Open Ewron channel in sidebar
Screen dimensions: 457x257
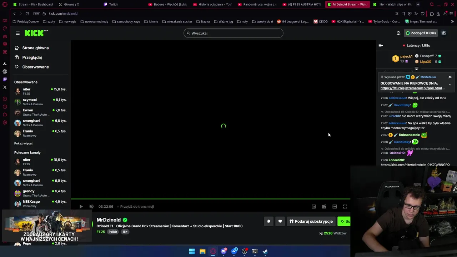[x=40, y=112]
